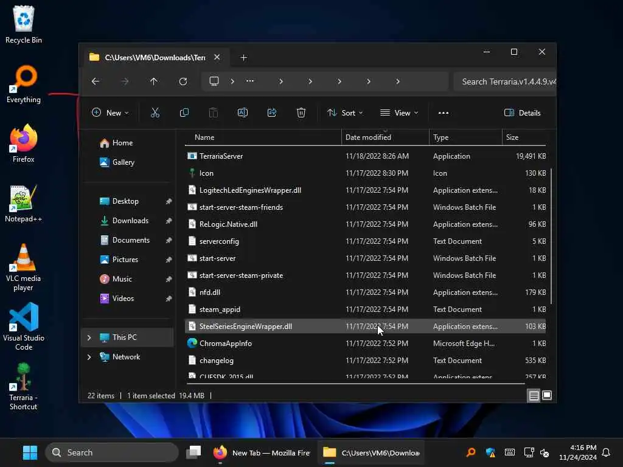
Task: Select LogitechLedEnginesWrapper.dll file
Action: [365, 190]
